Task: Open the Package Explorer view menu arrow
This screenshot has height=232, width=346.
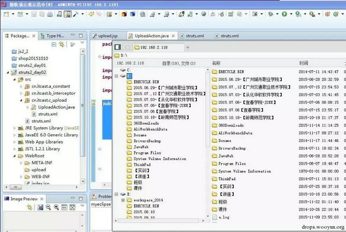Action: 82,43
